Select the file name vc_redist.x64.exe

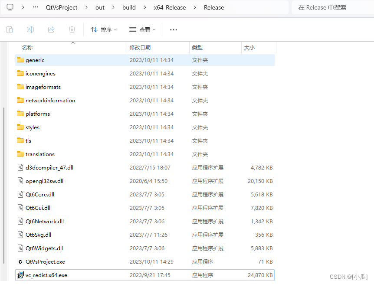pos(46,275)
